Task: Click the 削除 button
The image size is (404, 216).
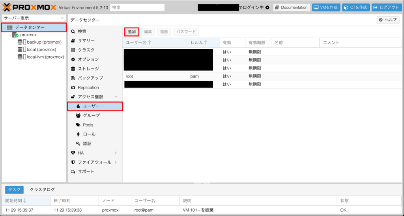Action: pos(164,32)
